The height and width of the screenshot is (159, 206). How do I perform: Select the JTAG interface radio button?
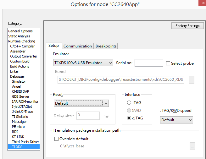point(129,103)
